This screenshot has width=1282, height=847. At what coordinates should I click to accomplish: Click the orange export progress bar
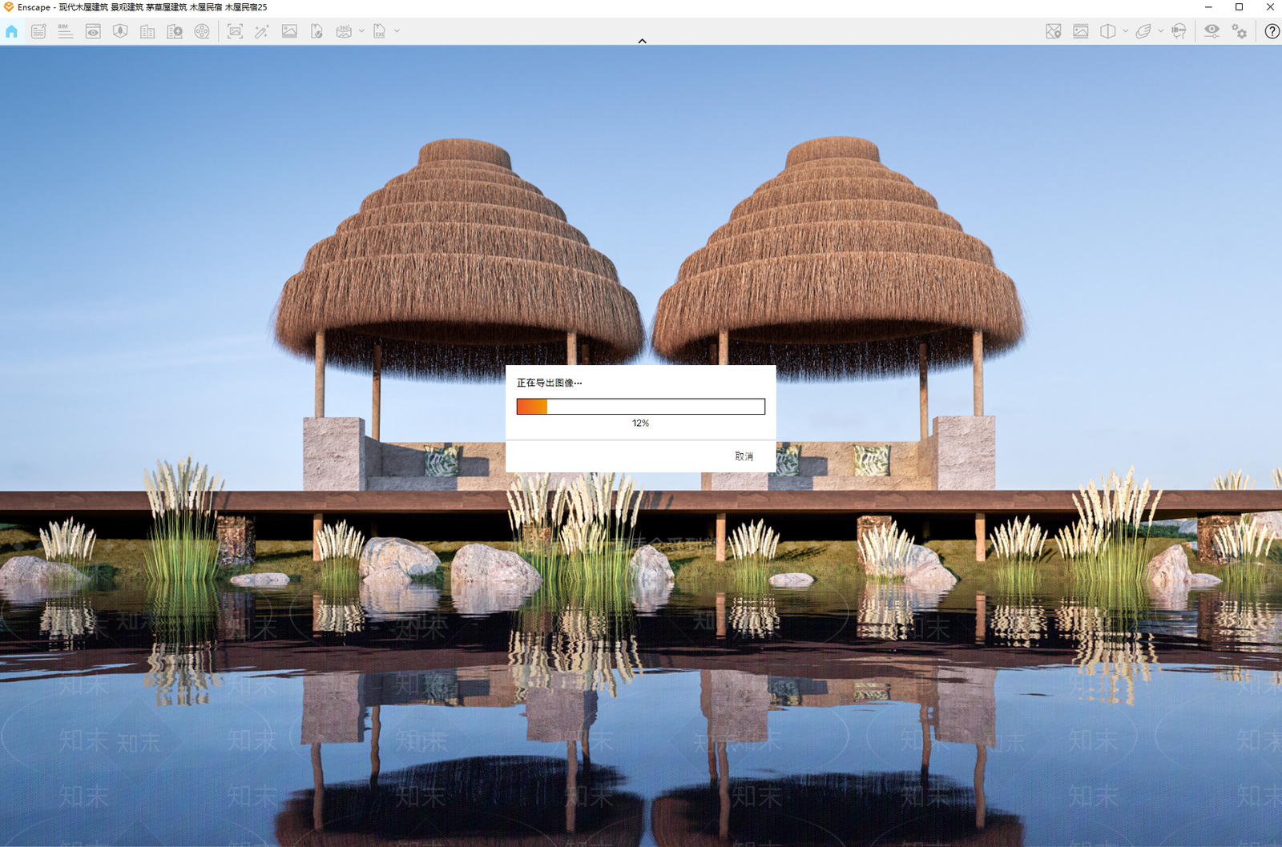pos(641,407)
